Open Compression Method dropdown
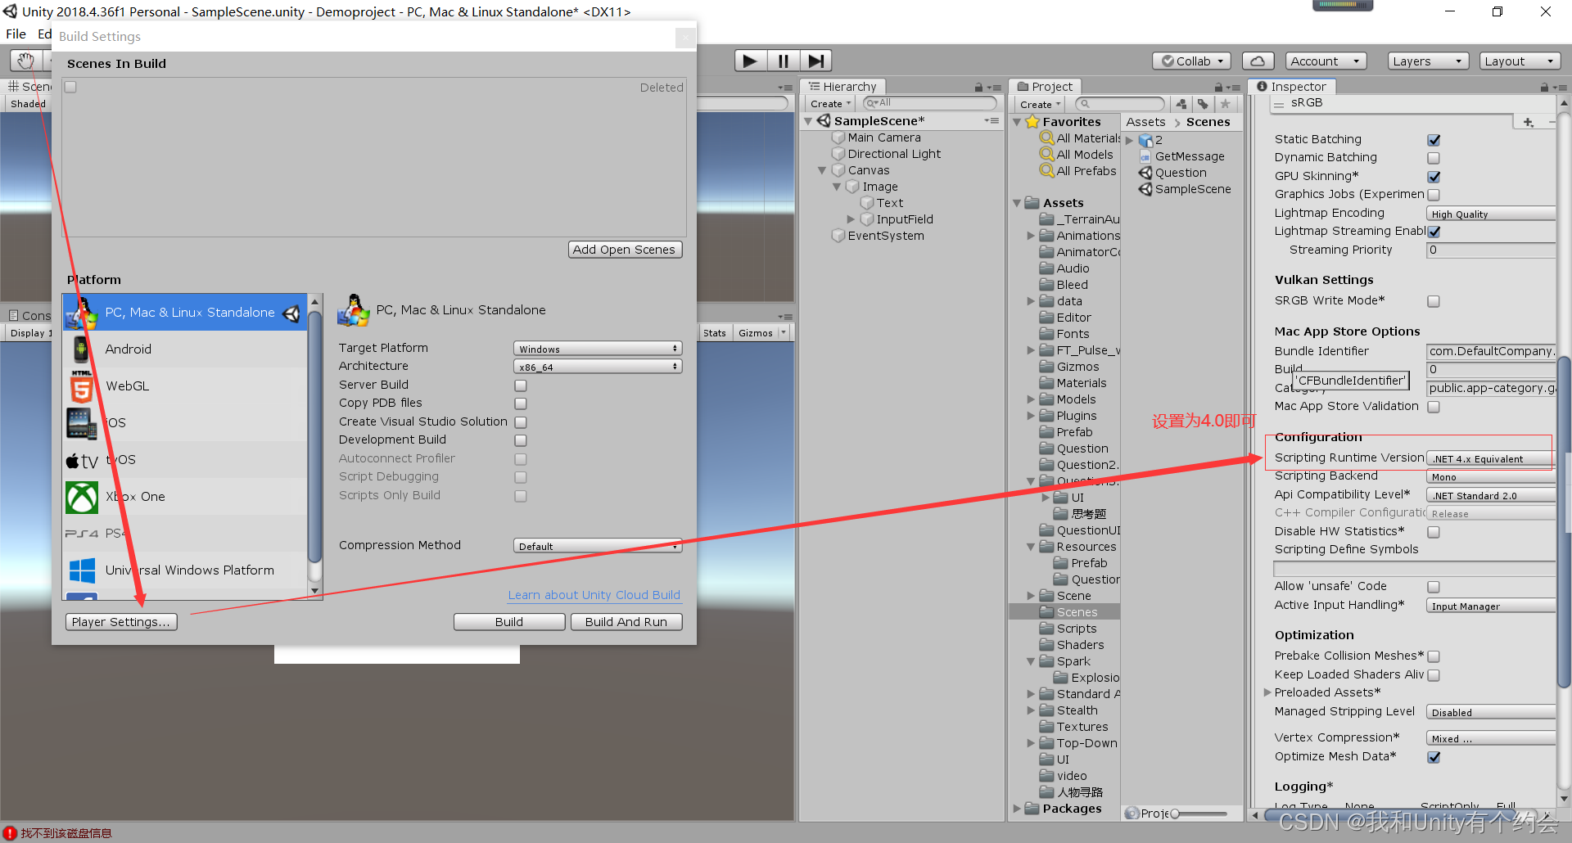 pyautogui.click(x=598, y=546)
